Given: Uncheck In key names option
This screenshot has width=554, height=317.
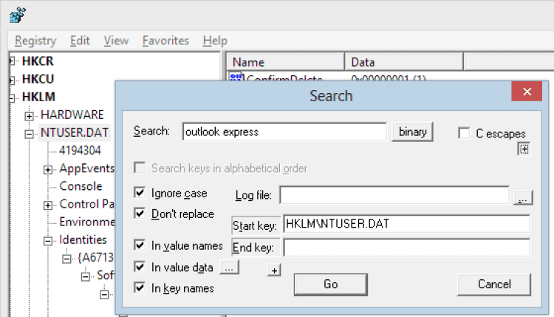Looking at the screenshot, I should tap(140, 288).
